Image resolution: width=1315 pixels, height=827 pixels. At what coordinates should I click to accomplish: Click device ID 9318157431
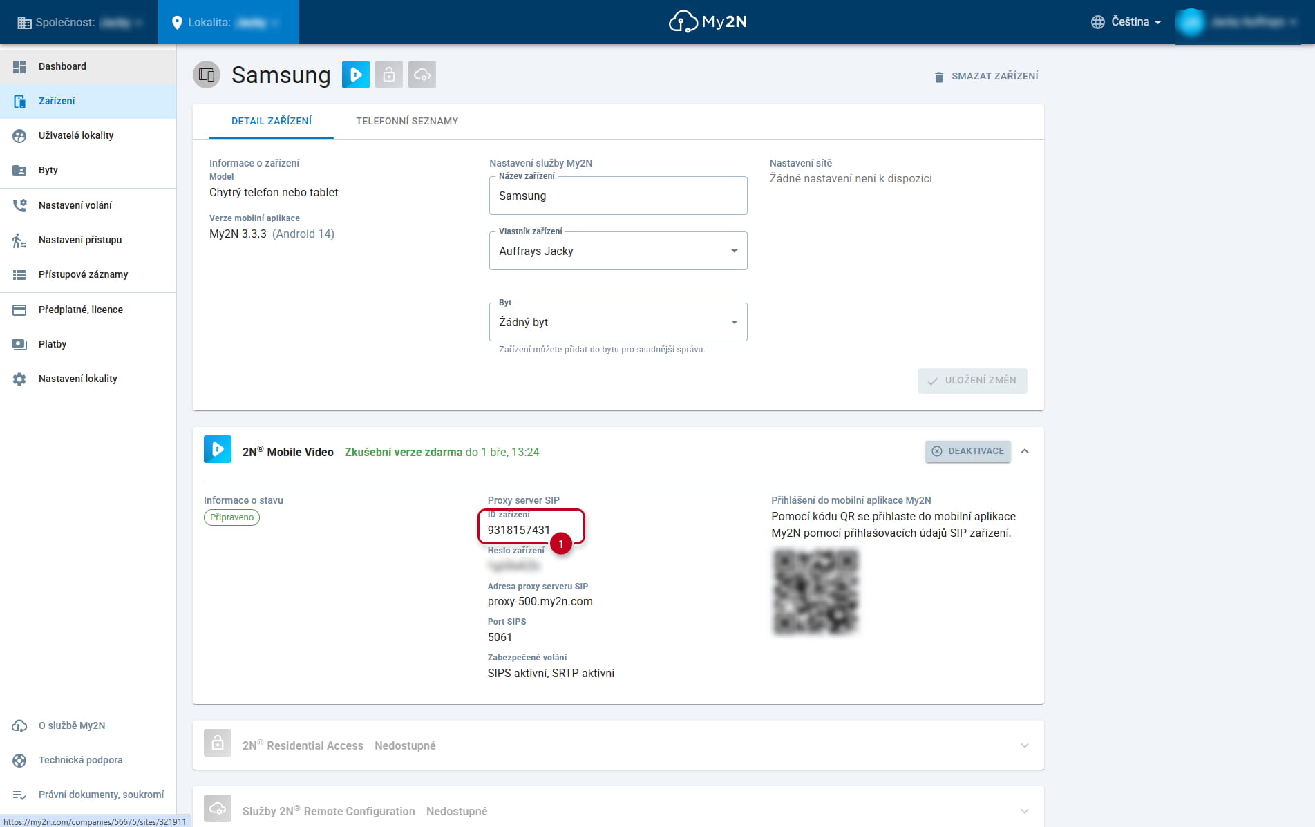pos(519,530)
